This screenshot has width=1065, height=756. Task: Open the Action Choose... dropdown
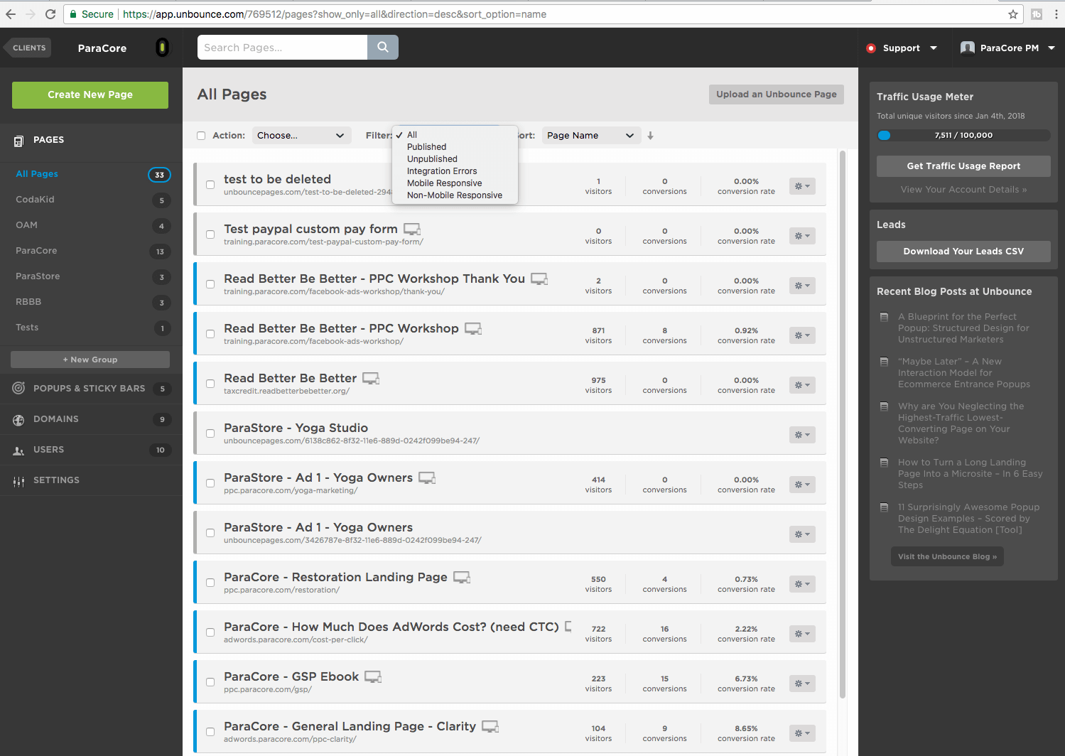[301, 136]
